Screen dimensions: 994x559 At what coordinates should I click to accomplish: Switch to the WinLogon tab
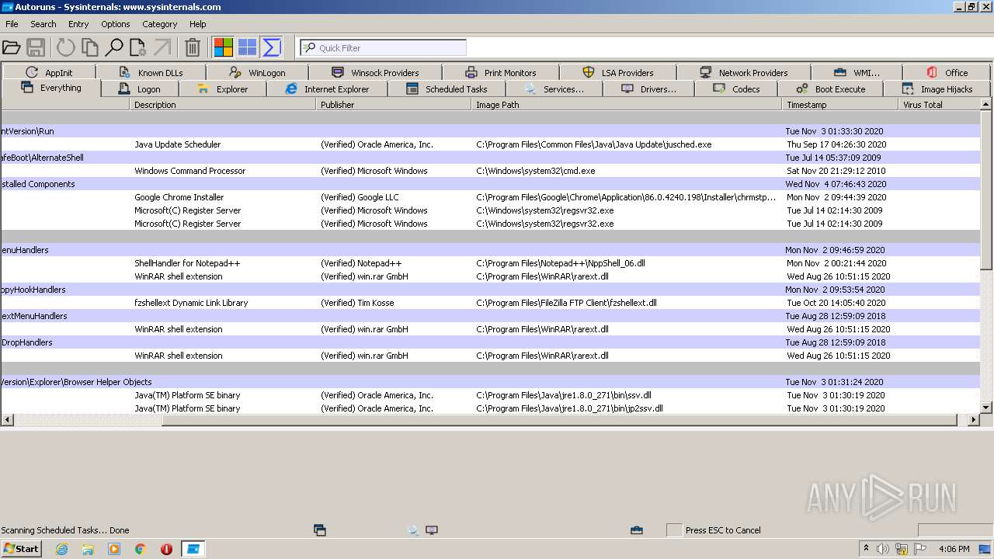257,72
